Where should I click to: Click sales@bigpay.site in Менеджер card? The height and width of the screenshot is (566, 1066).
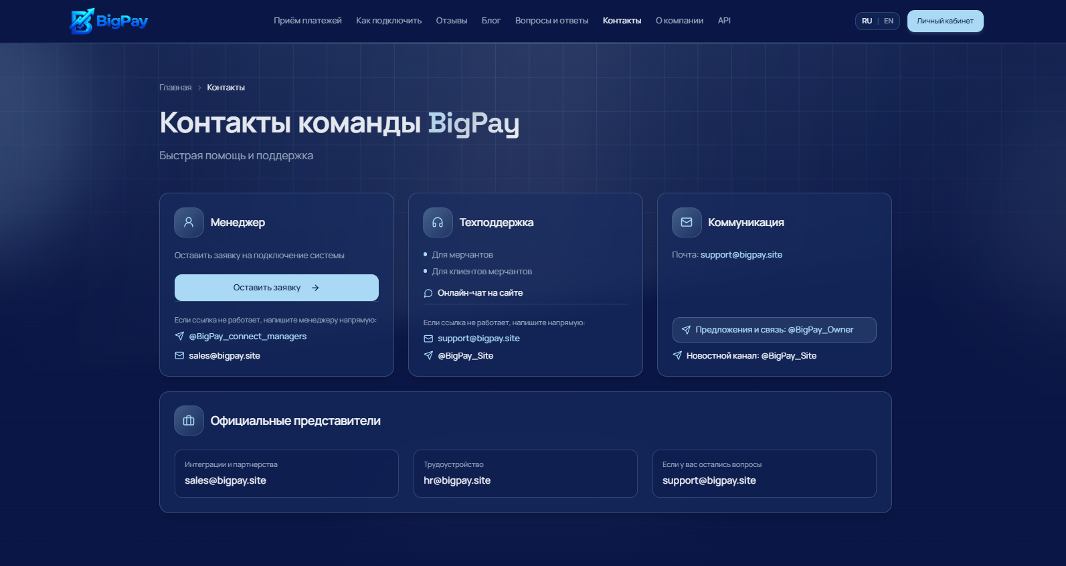click(224, 356)
